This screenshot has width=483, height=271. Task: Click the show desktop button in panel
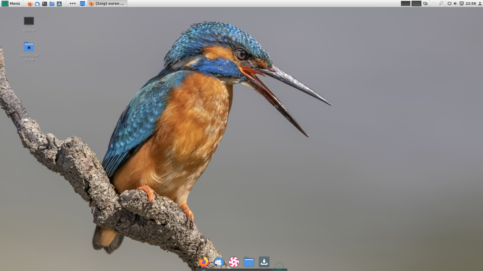point(82,4)
